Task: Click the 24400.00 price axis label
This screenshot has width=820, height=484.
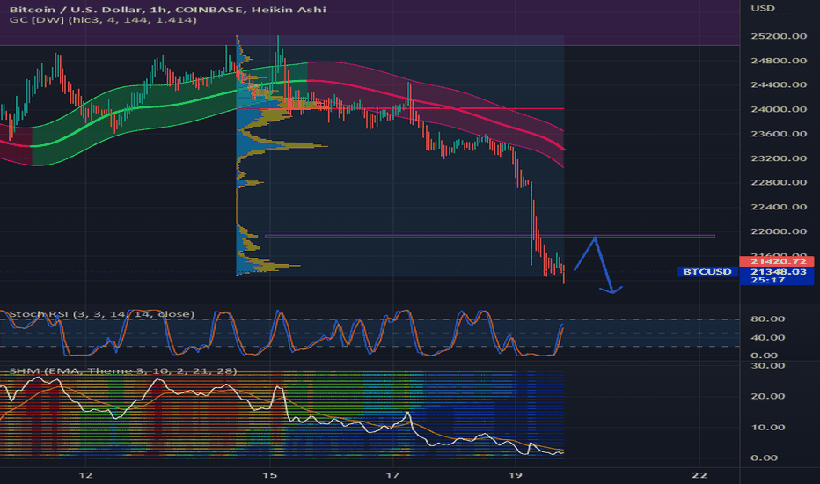Action: (779, 84)
